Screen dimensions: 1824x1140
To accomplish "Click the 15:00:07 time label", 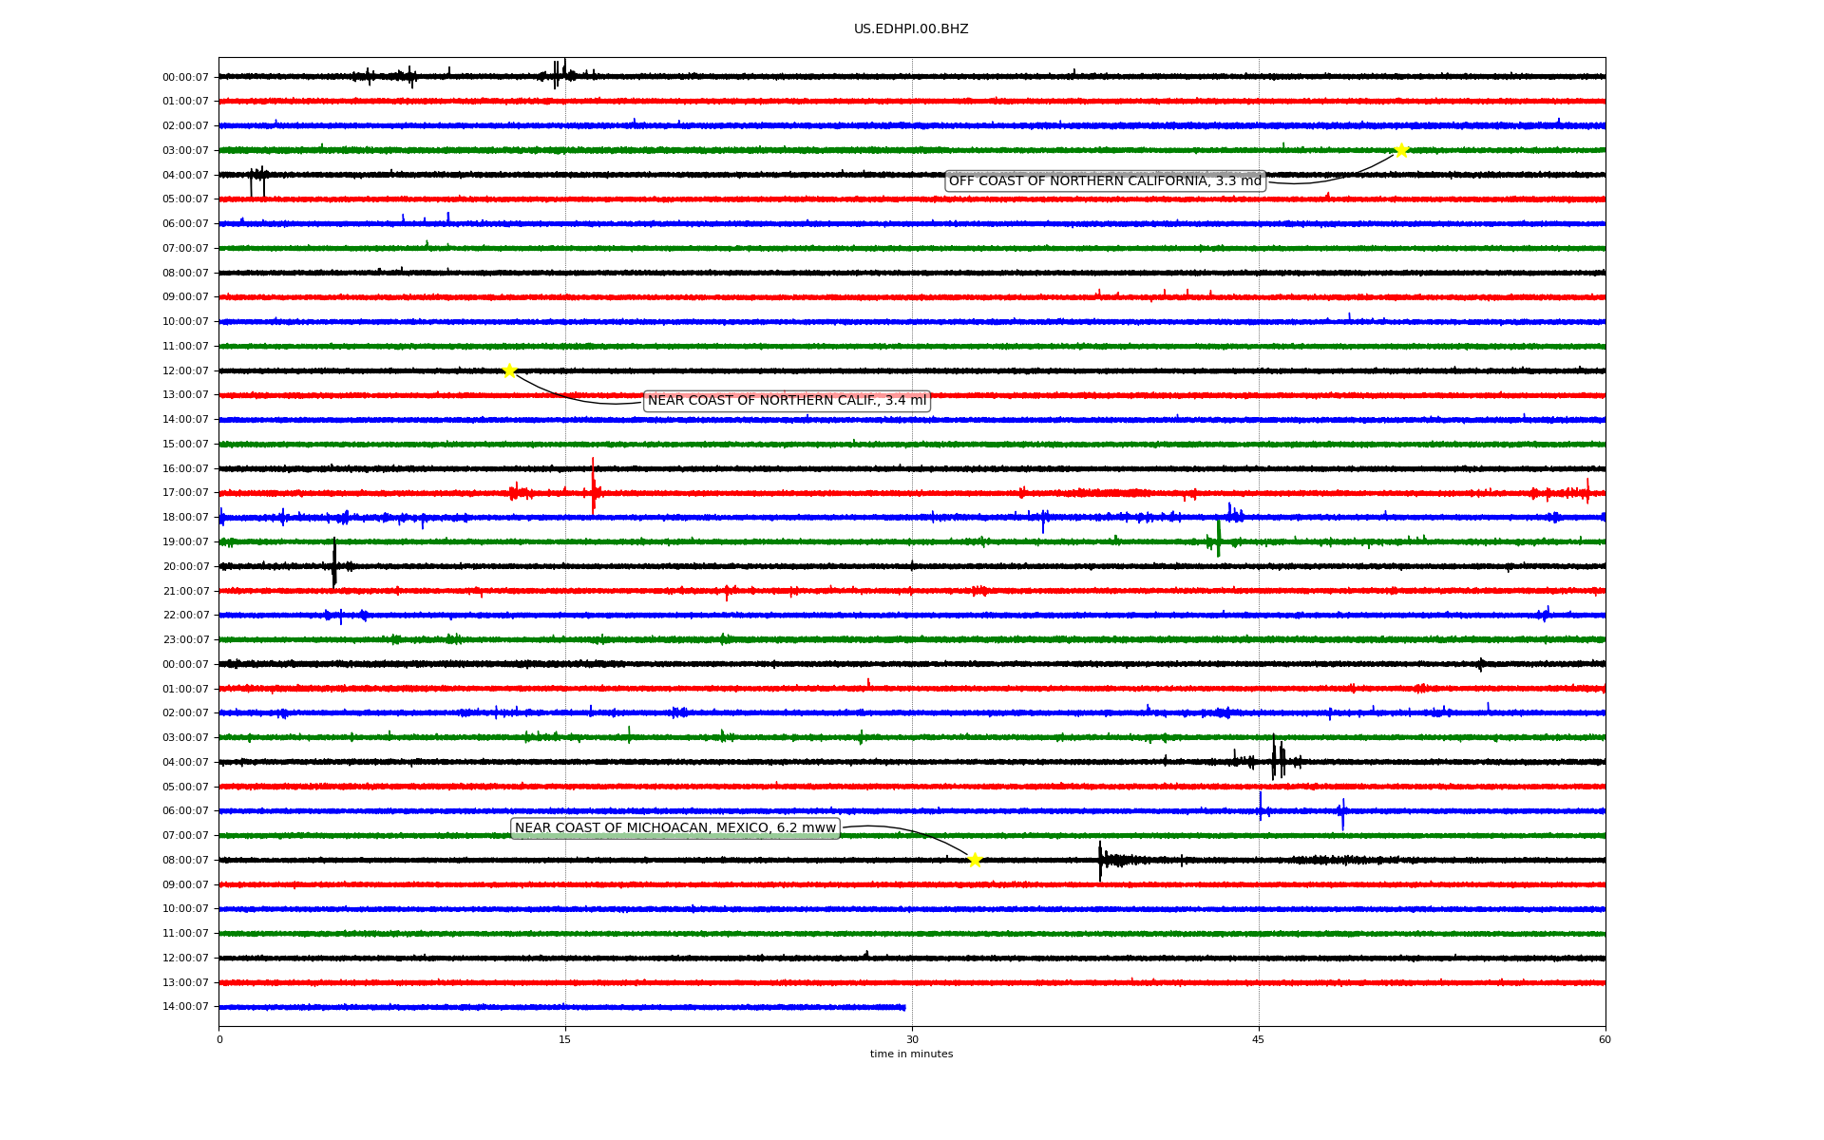I will click(185, 445).
